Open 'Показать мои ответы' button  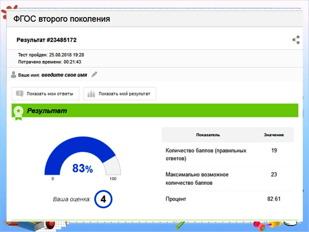(45, 93)
